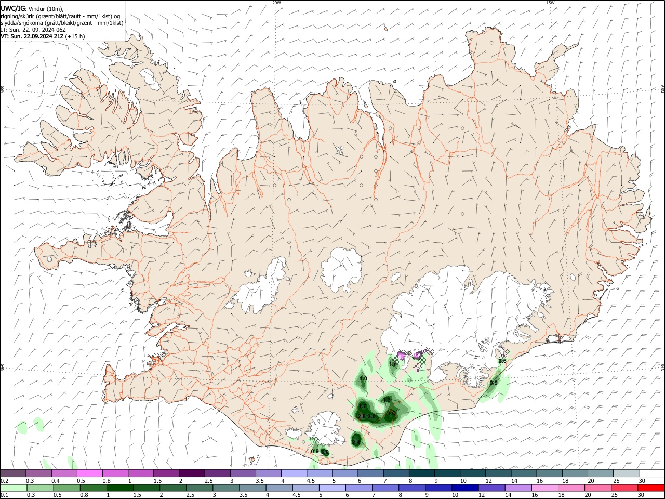
Task: Click the 'VT: Sun. 22.09.2024 21Z (+15 h)' line
Action: coord(43,36)
